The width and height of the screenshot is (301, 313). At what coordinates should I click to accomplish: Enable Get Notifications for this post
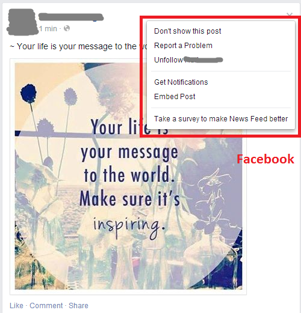pos(181,82)
